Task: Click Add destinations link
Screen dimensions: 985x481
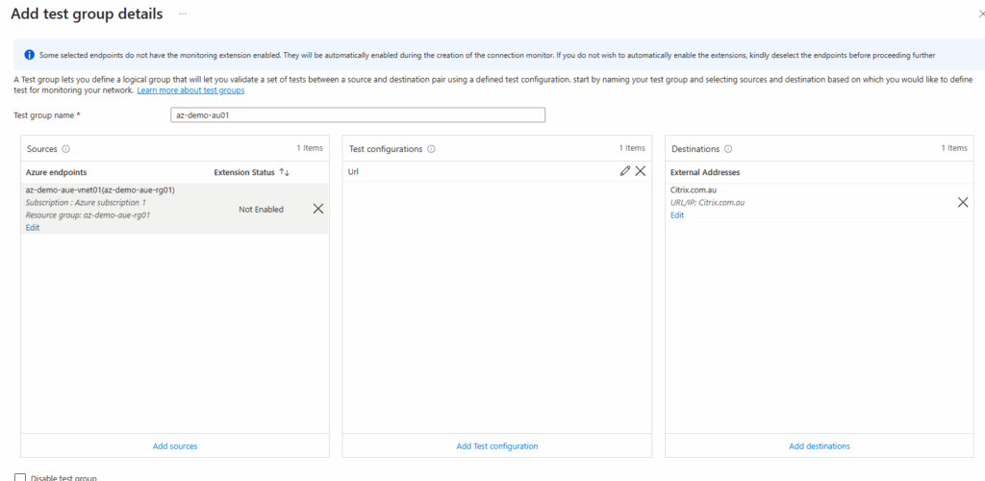Action: coord(820,446)
